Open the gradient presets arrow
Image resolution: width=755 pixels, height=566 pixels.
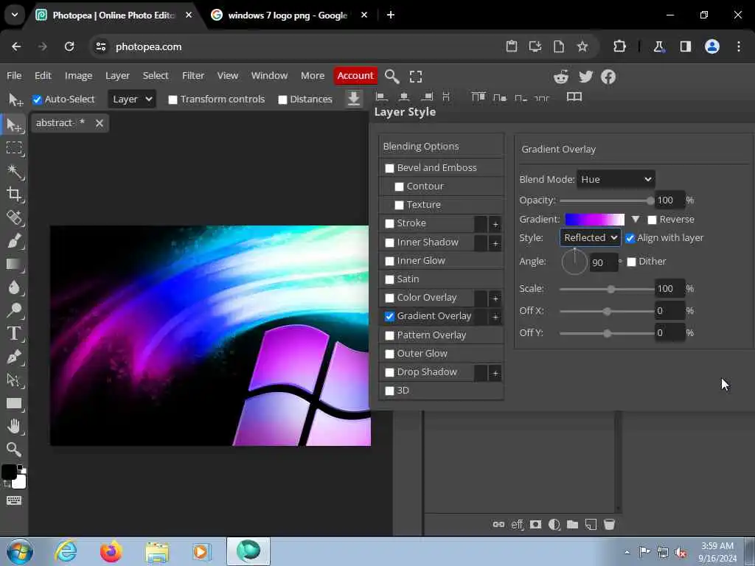636,220
